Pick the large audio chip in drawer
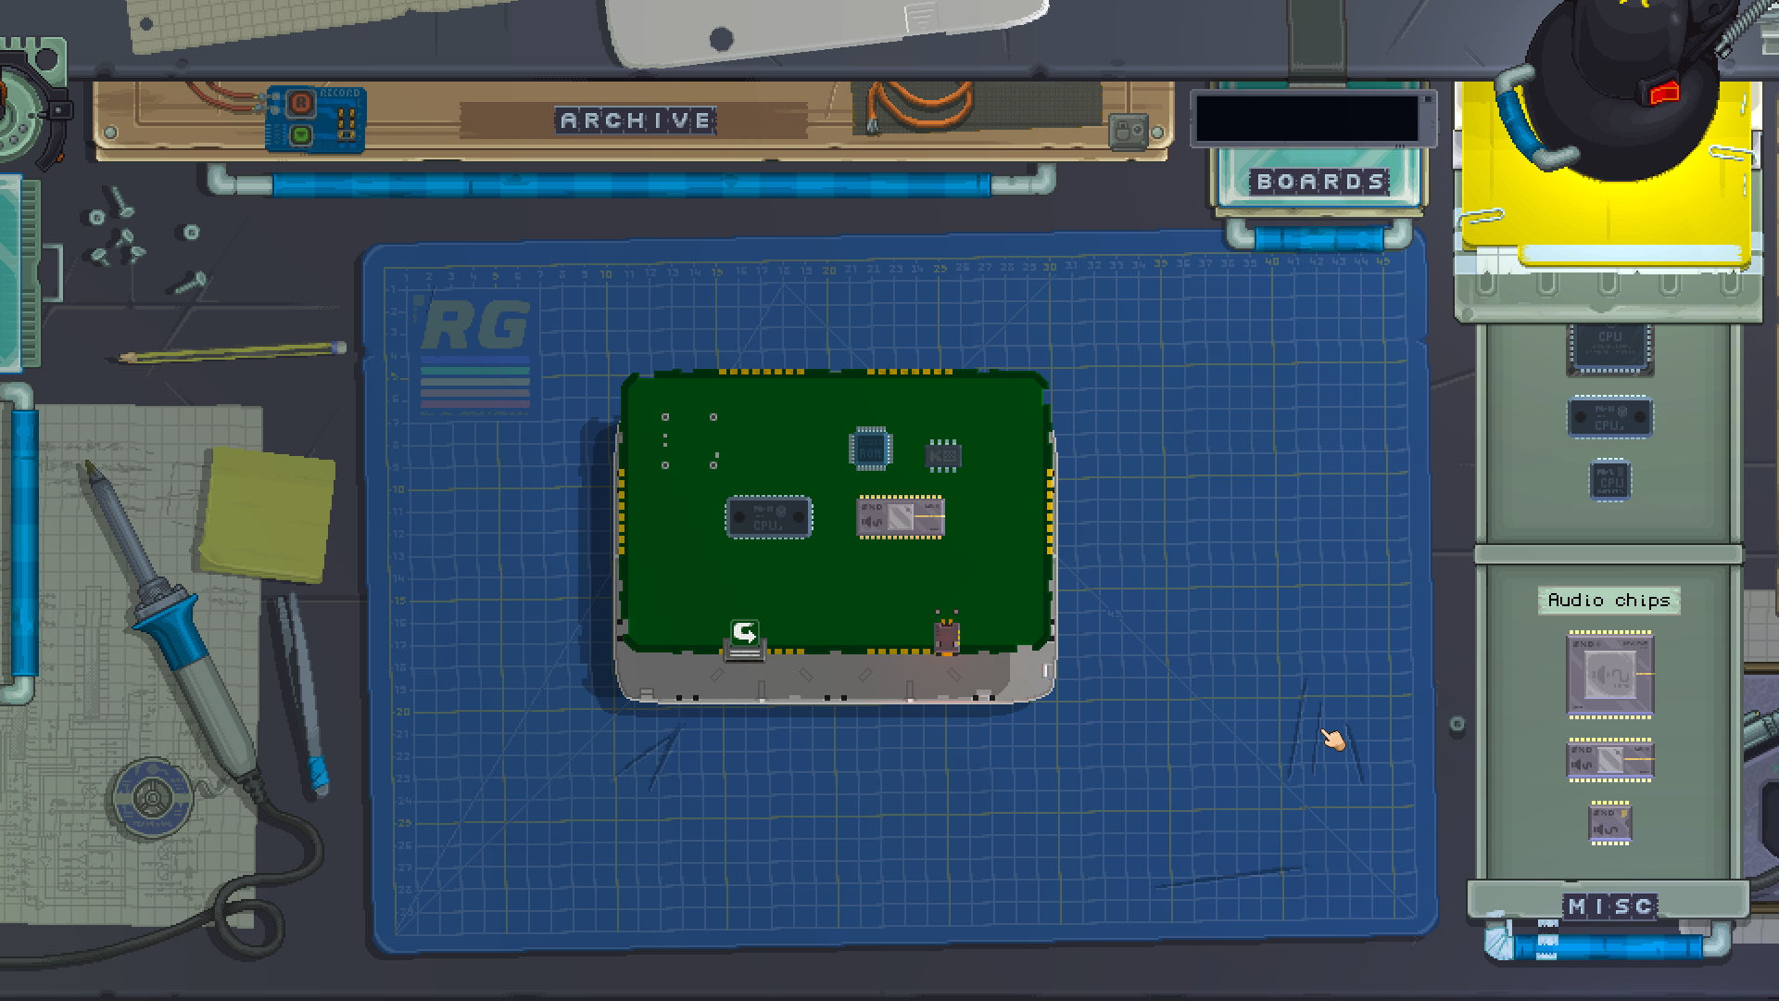 (1609, 674)
